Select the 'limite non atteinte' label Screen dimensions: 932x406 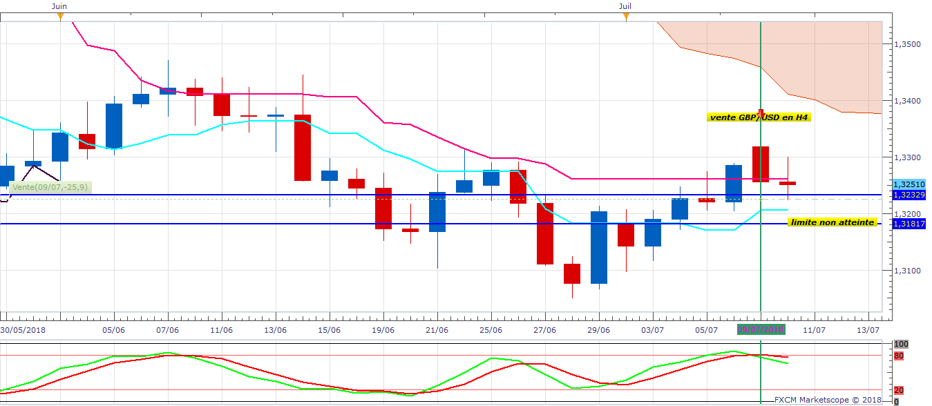coord(833,222)
